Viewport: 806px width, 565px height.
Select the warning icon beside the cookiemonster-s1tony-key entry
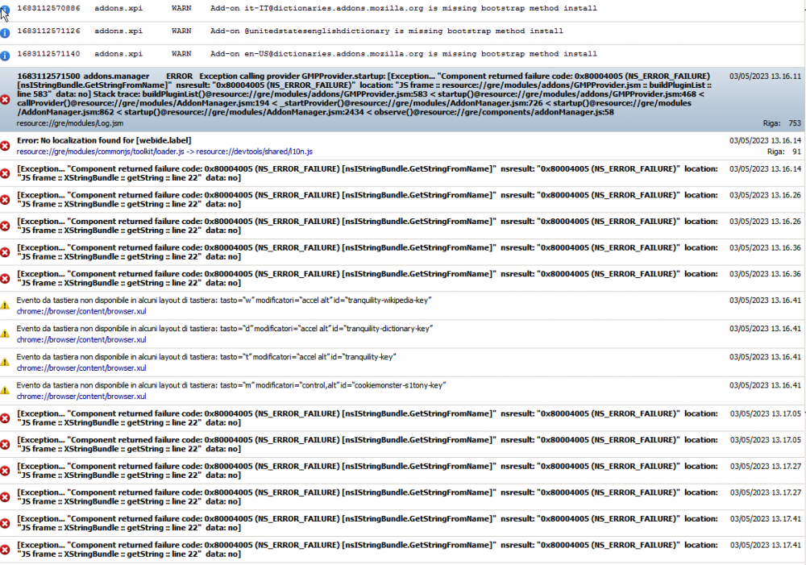[5, 390]
